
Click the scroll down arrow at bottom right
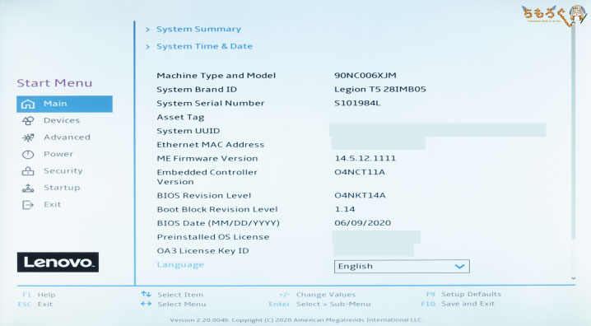point(573,278)
